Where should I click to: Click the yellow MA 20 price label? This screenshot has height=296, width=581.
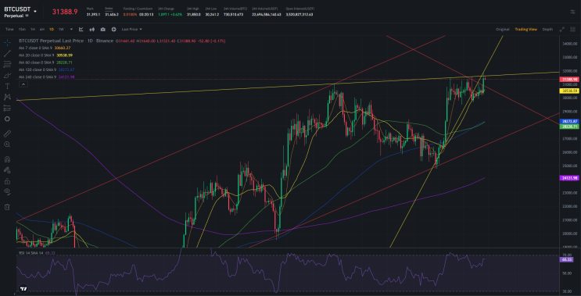click(x=569, y=91)
